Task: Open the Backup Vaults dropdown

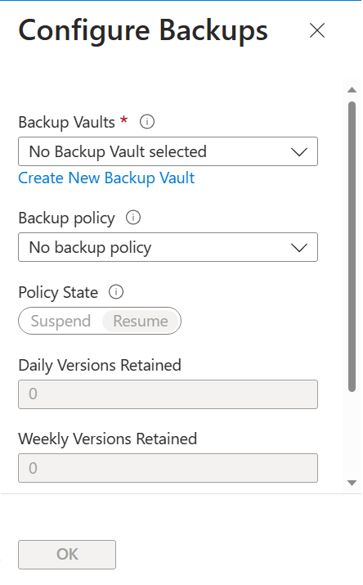Action: [x=168, y=151]
